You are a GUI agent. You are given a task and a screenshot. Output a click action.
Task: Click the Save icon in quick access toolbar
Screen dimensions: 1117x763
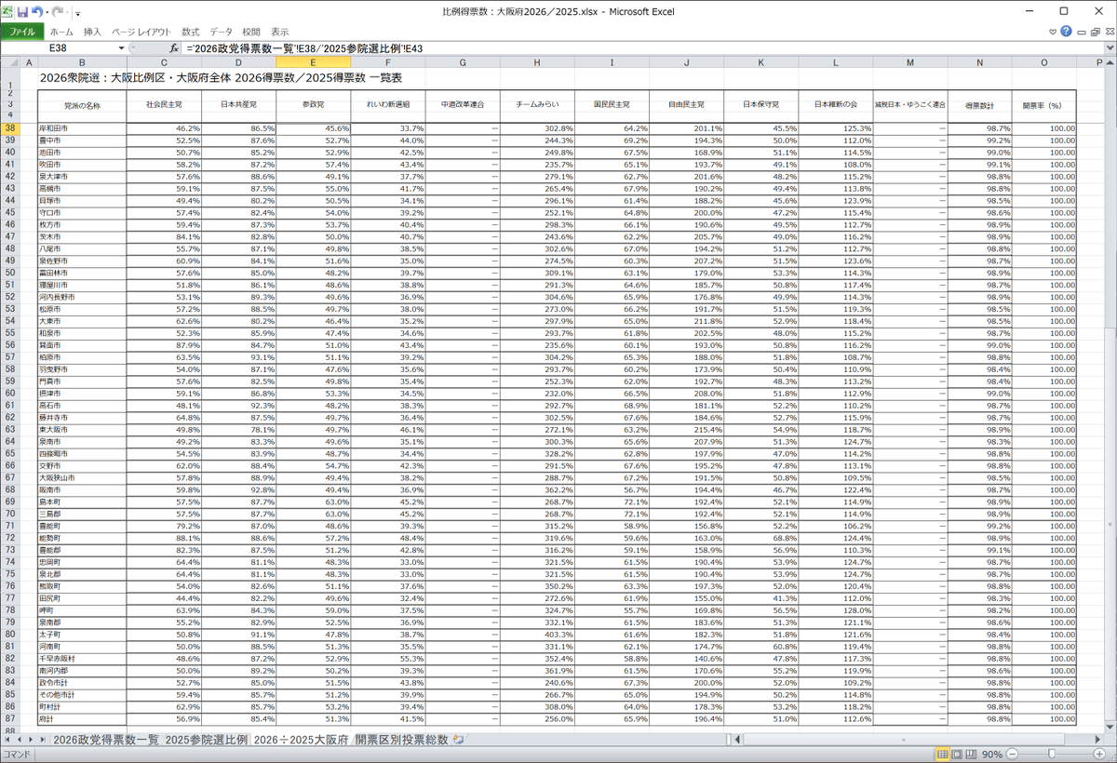click(22, 12)
